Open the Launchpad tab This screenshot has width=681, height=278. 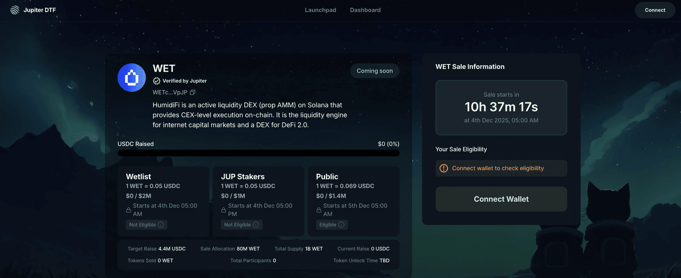click(x=320, y=10)
